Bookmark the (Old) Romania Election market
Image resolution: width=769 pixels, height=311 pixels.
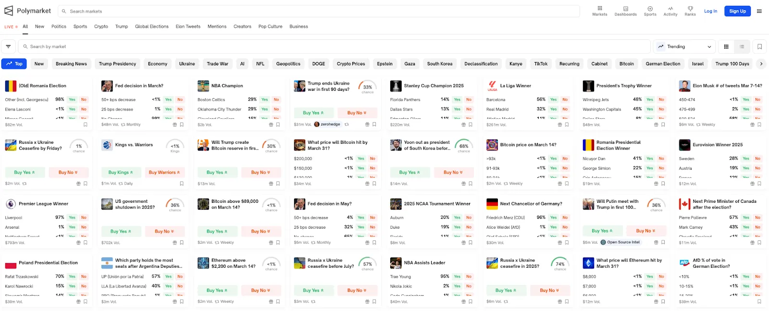pyautogui.click(x=86, y=124)
